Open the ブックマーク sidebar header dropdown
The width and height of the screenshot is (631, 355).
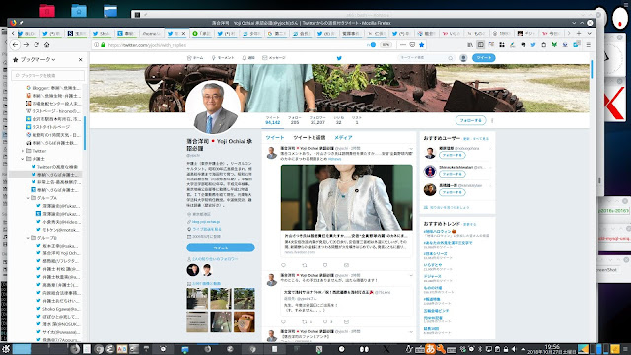37,59
